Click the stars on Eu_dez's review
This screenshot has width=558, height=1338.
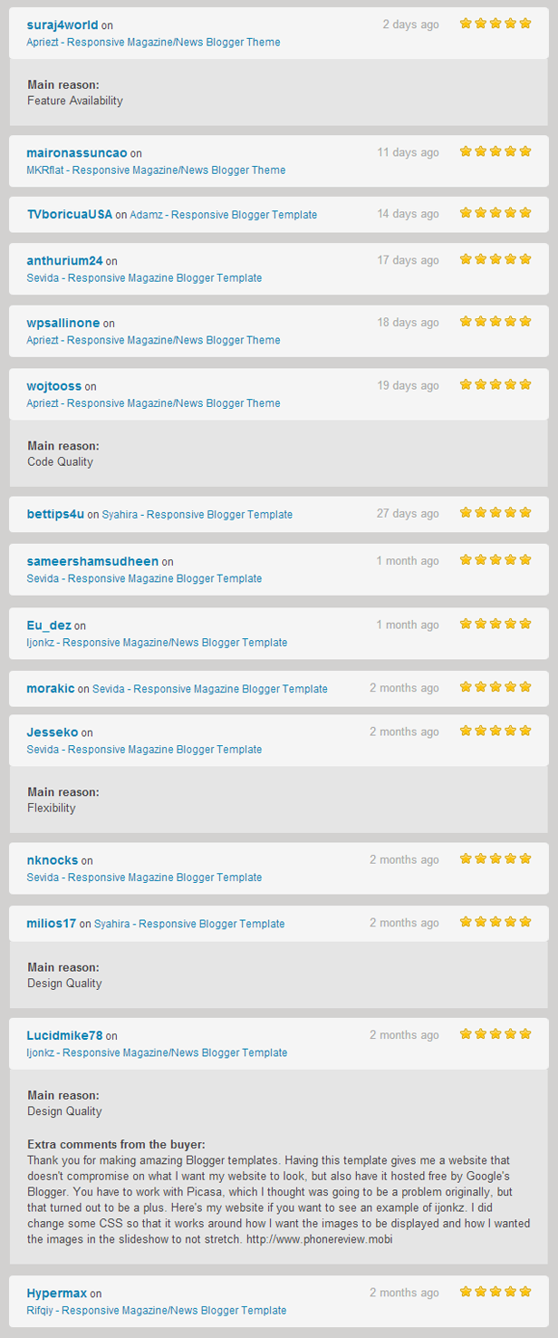495,624
